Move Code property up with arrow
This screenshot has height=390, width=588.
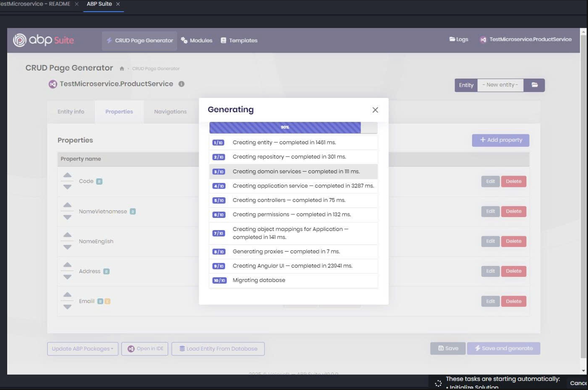pos(67,175)
